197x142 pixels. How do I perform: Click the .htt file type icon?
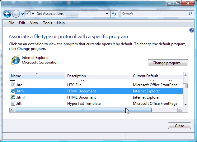(13, 104)
